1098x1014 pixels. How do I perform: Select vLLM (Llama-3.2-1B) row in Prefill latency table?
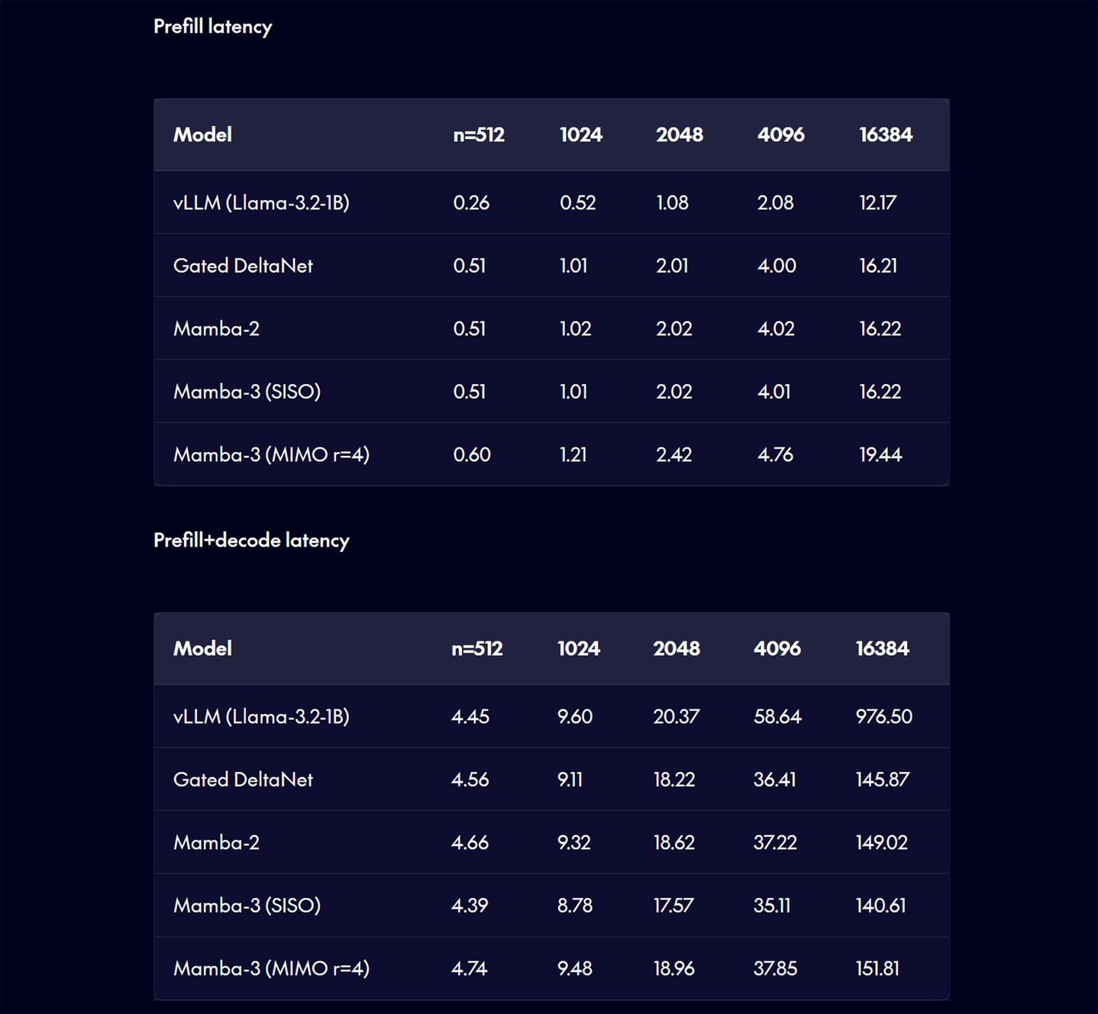[x=261, y=203]
